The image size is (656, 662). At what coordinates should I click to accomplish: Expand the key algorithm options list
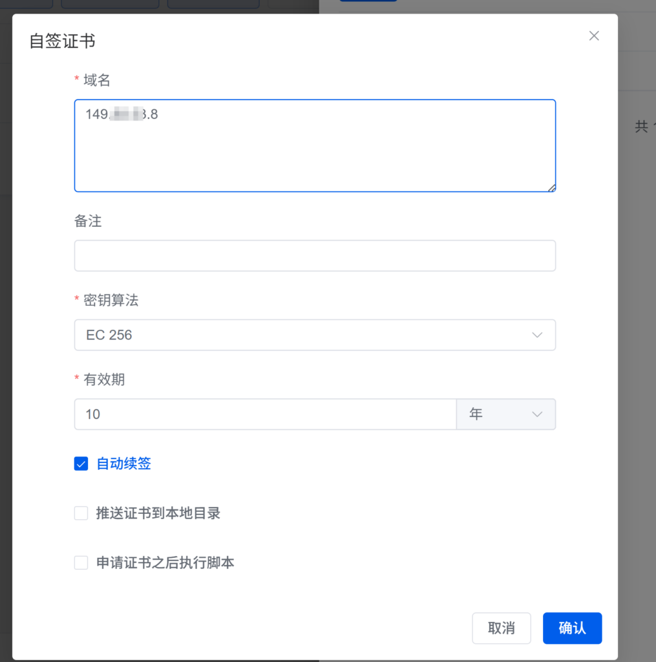click(x=315, y=335)
